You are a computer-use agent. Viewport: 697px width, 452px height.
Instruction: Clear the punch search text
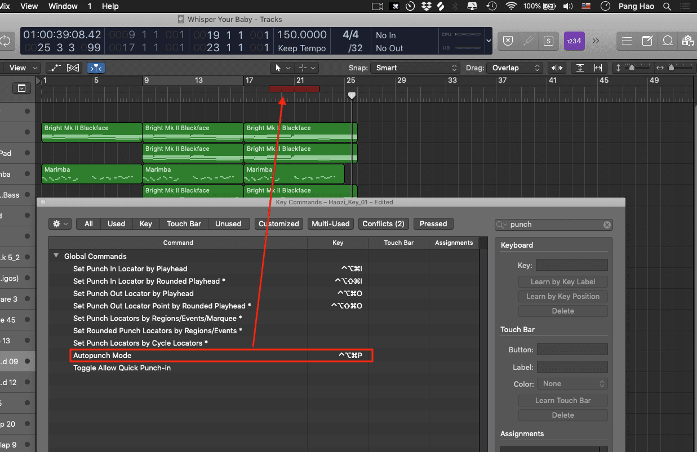607,224
